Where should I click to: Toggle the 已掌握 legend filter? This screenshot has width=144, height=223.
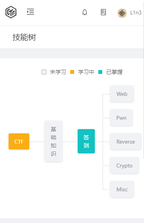pos(110,72)
